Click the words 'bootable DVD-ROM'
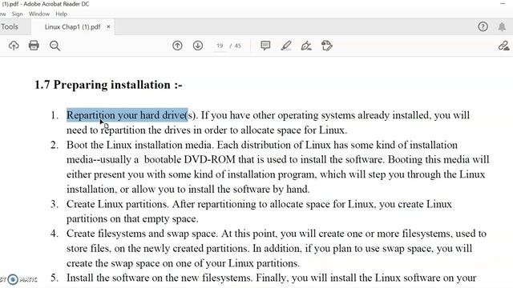The image size is (513, 288). [190, 160]
